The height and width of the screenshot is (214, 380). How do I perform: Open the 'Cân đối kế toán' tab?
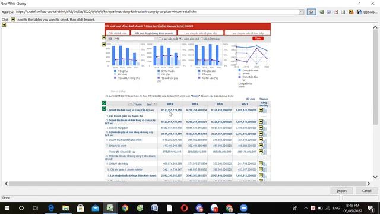pyautogui.click(x=118, y=33)
